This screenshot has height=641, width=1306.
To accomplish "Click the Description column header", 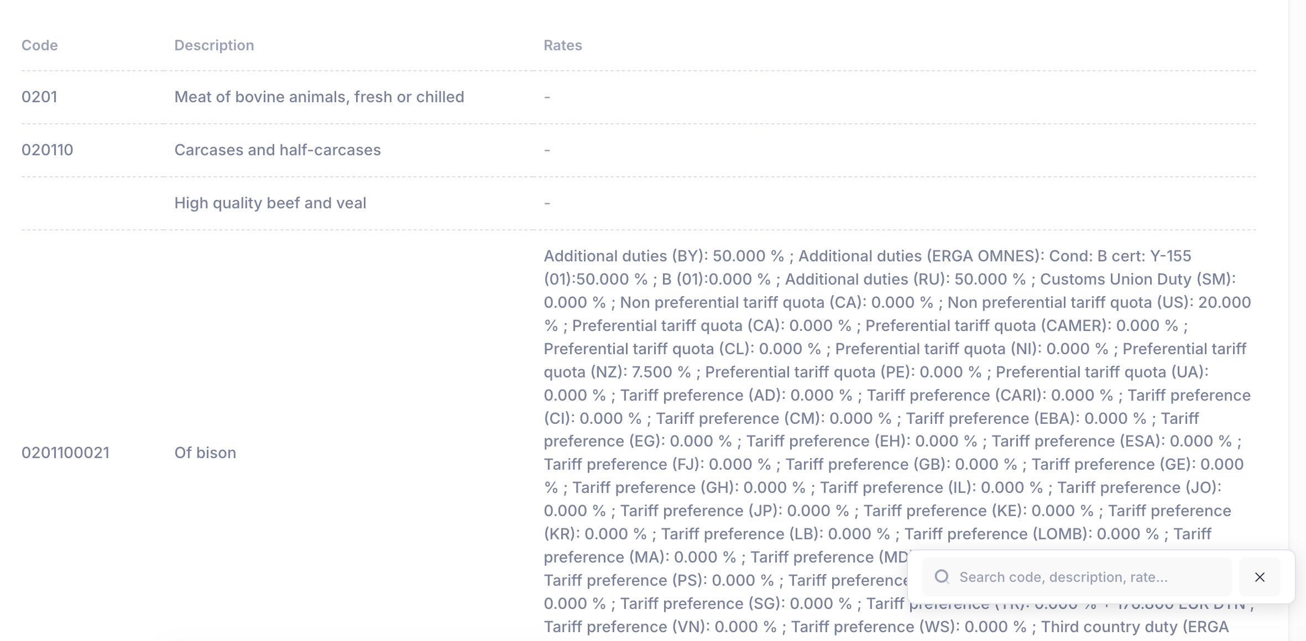I will point(214,45).
